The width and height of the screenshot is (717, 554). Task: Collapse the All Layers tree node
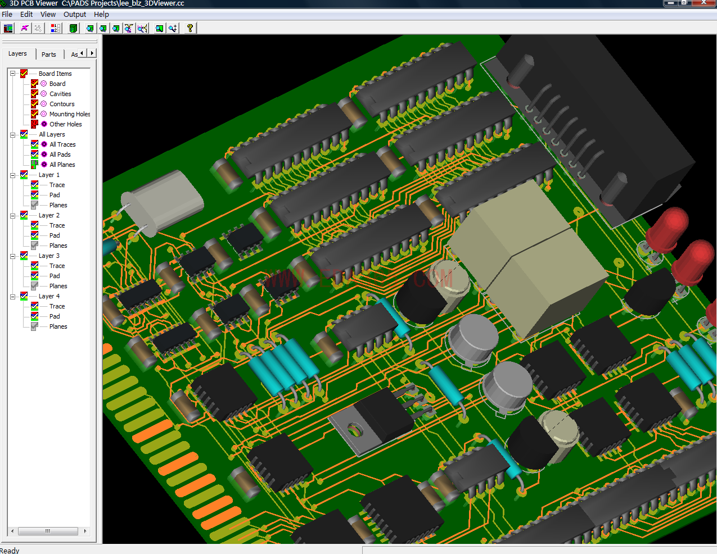click(x=12, y=134)
